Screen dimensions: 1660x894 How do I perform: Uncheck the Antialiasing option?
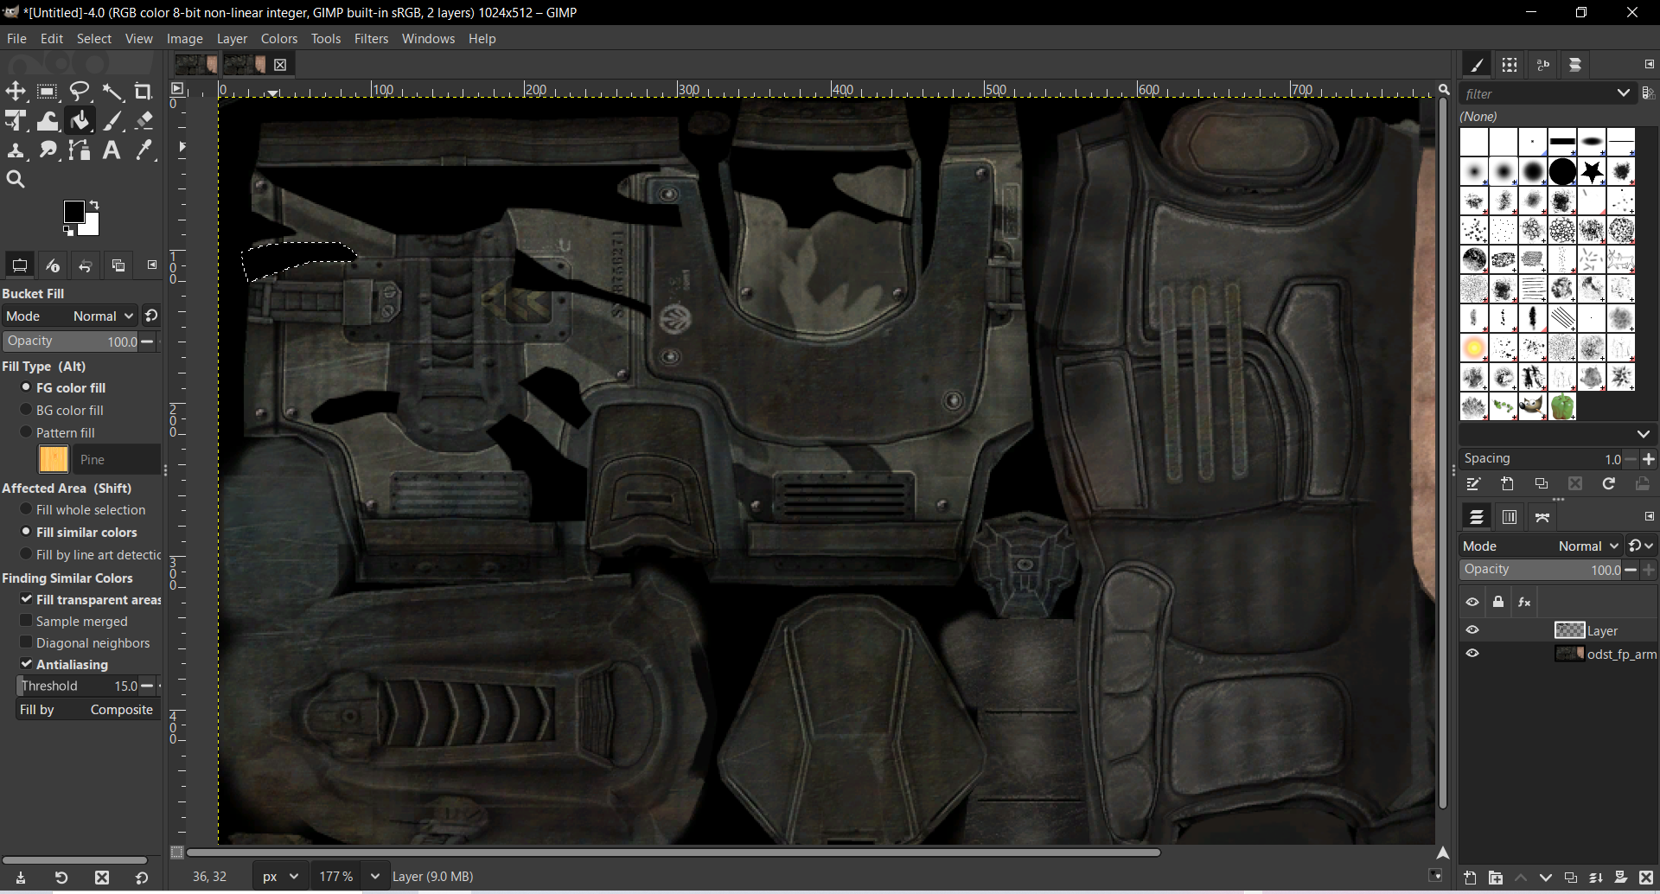point(26,664)
